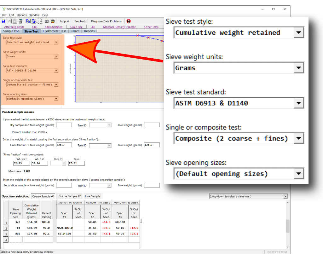The height and width of the screenshot is (254, 323).
Task: Click the print report toolbar icon
Action: pos(20,21)
